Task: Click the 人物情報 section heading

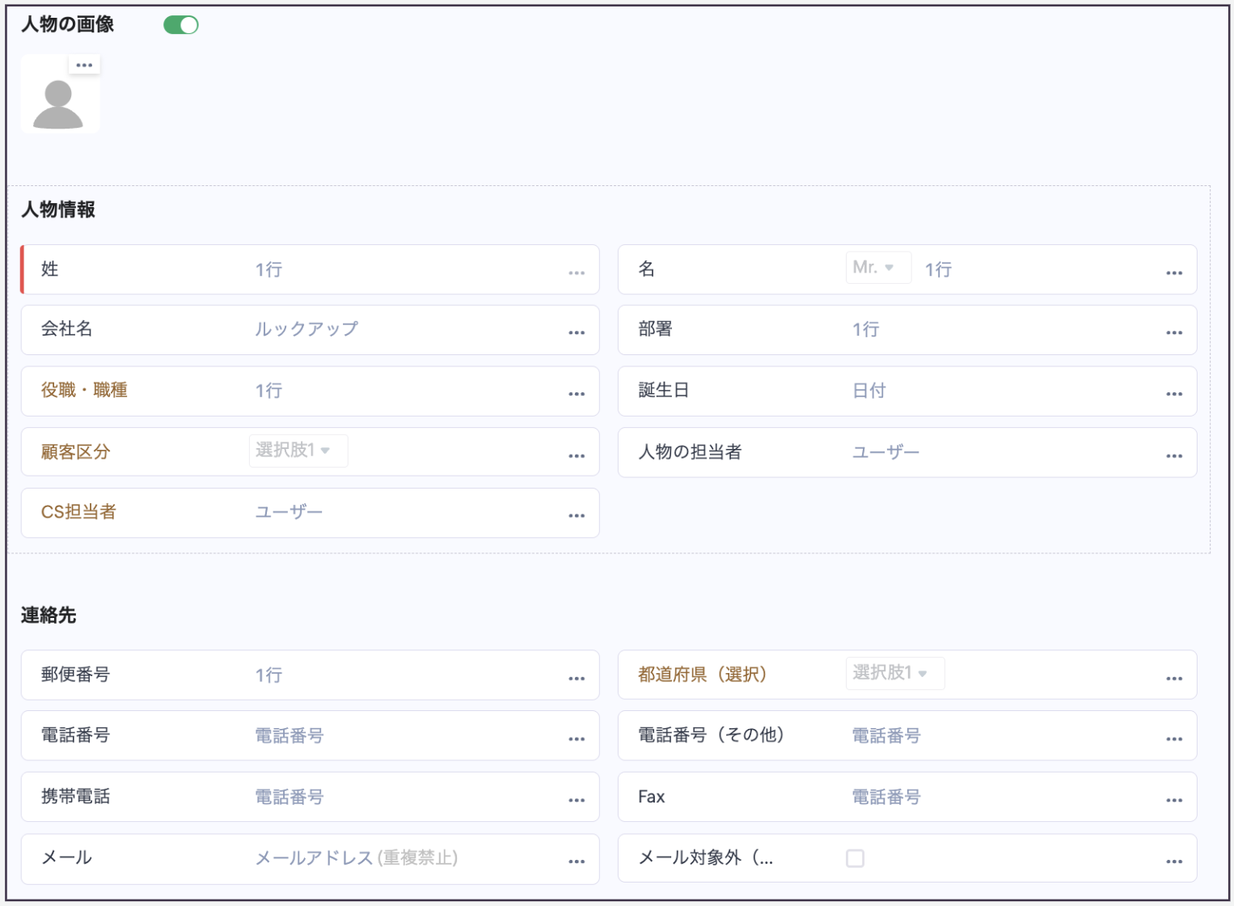Action: coord(58,210)
